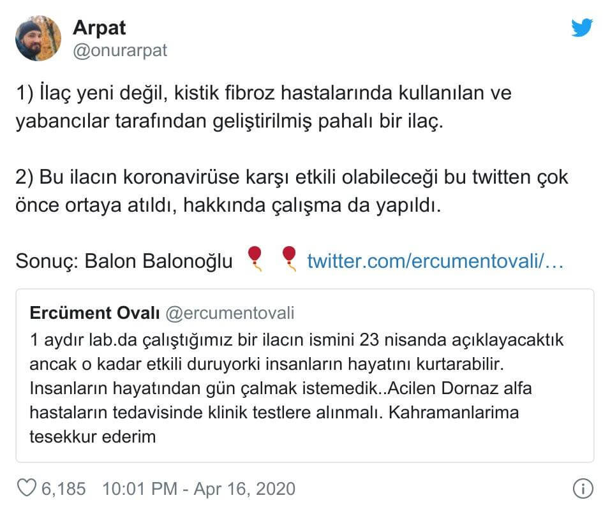Open the Arpat display name
Viewport: 610px width, 514px height.
pyautogui.click(x=99, y=27)
